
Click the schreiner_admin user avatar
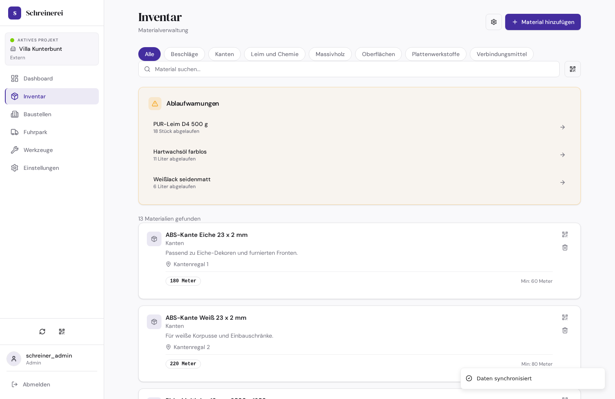point(14,359)
